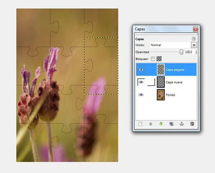
Task: Select the Capa pegada layer thumbnail
Action: tap(161, 69)
